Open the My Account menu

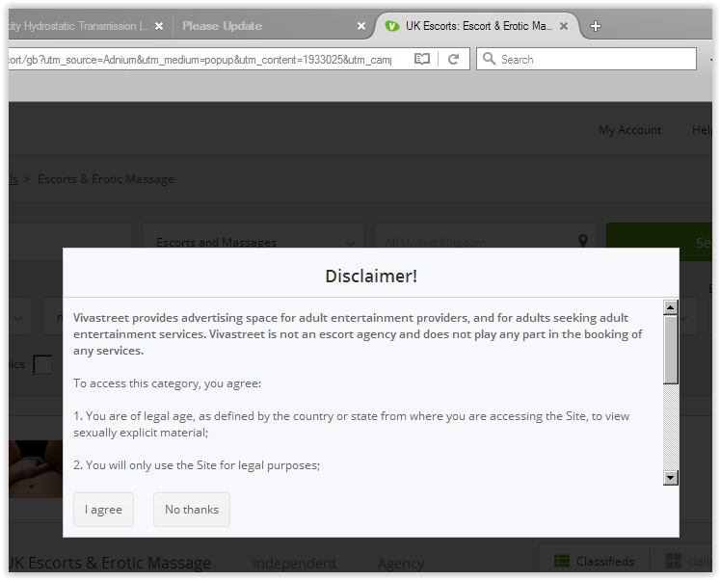(x=629, y=130)
